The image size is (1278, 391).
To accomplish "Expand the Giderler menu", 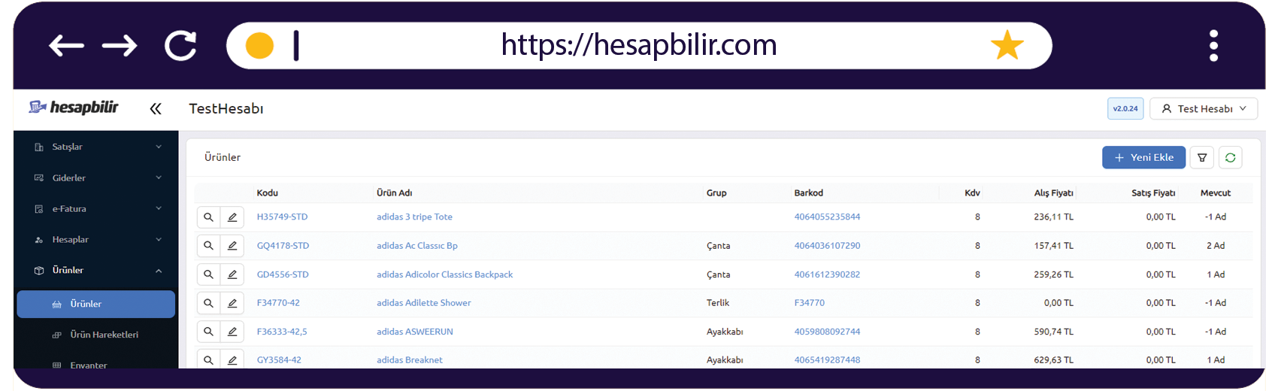I will [x=96, y=178].
